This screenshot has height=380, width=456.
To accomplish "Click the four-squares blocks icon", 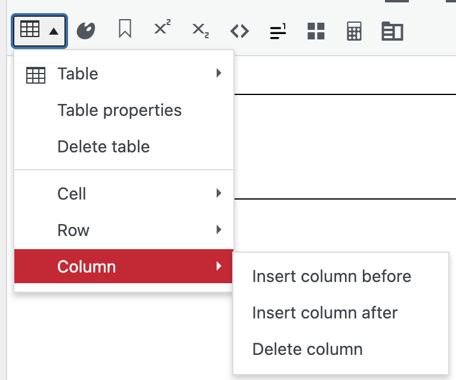I will pyautogui.click(x=316, y=30).
